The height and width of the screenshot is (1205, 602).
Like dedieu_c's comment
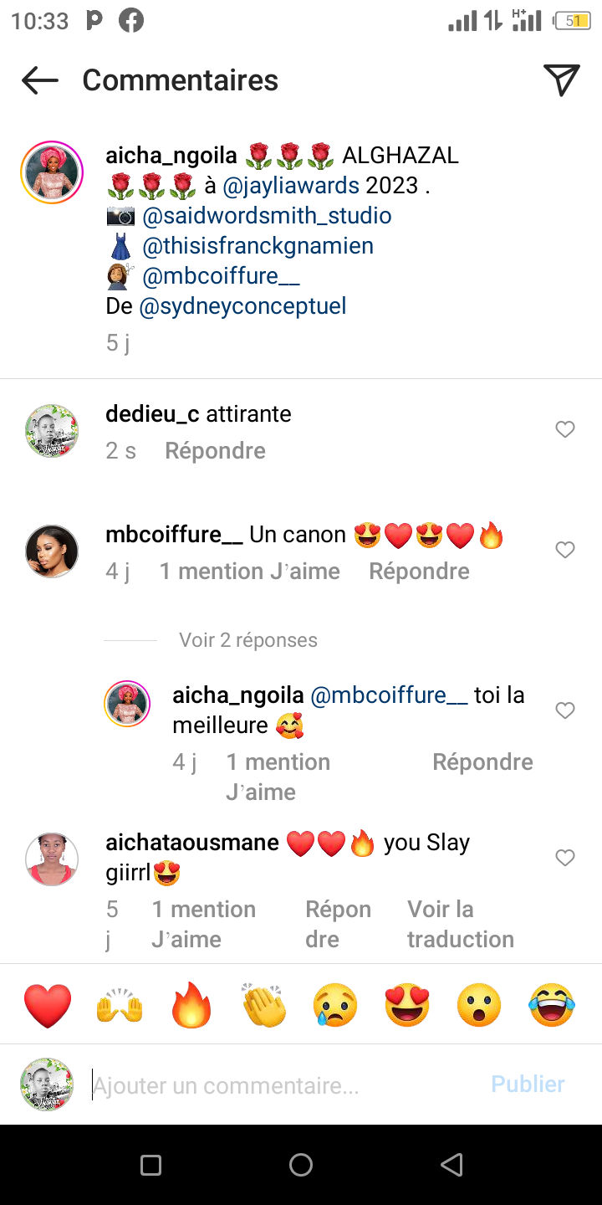pos(565,429)
